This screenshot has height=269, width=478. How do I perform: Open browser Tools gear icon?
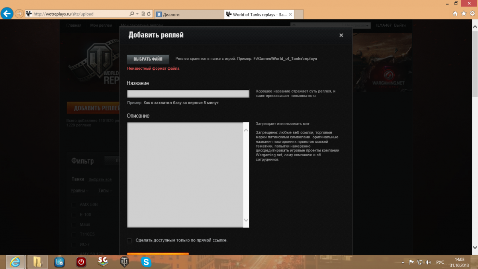pyautogui.click(x=472, y=14)
